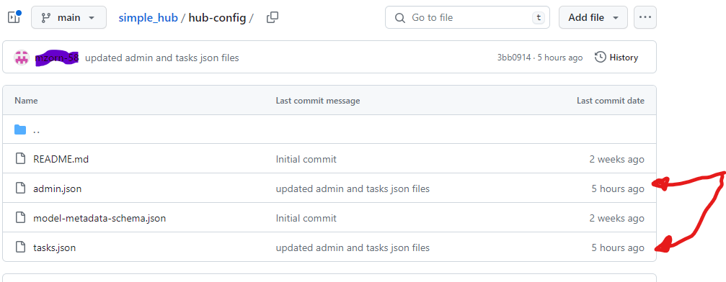Open tasks.json's last commit message
726x282 pixels.
point(353,247)
